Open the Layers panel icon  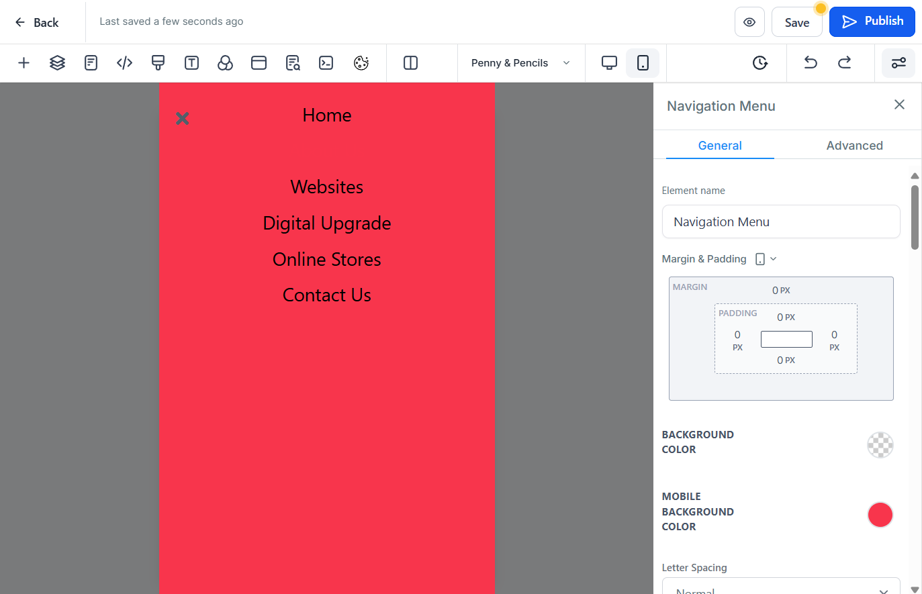coord(57,63)
